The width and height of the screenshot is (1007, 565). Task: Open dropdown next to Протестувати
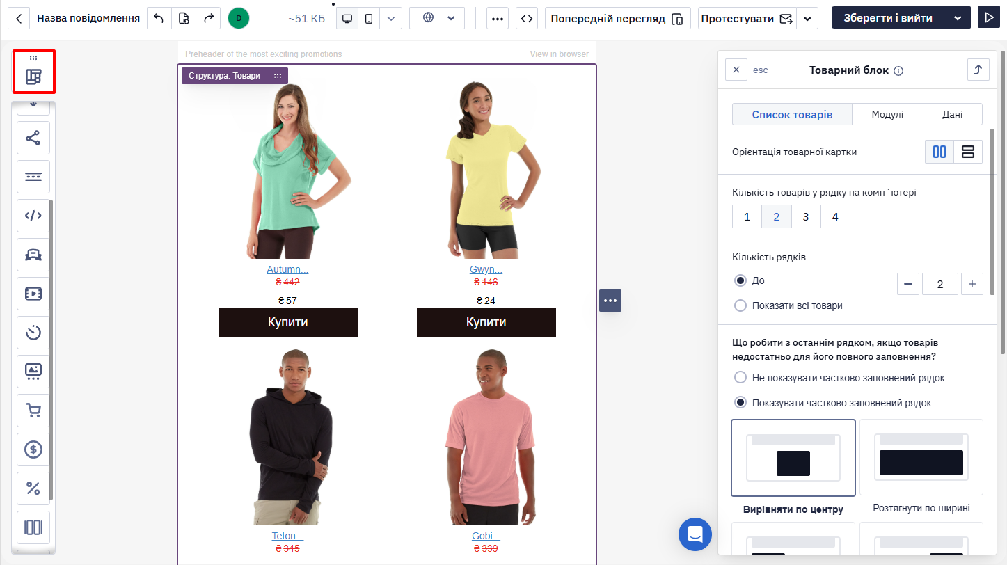coord(807,18)
